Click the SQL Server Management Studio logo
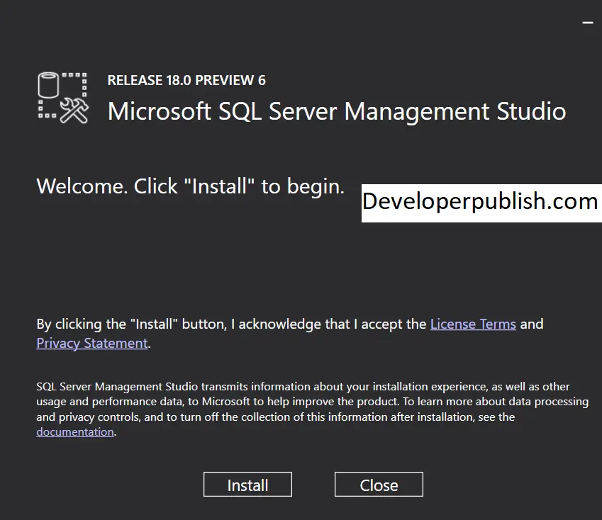This screenshot has width=602, height=520. click(63, 98)
